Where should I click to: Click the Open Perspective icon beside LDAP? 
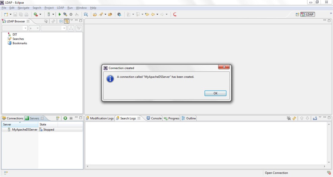pyautogui.click(x=297, y=14)
